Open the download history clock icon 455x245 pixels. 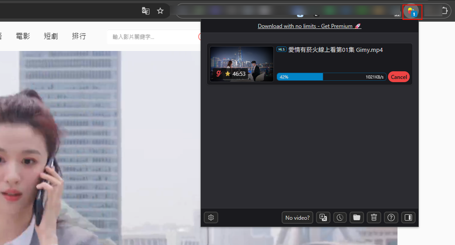pyautogui.click(x=340, y=218)
